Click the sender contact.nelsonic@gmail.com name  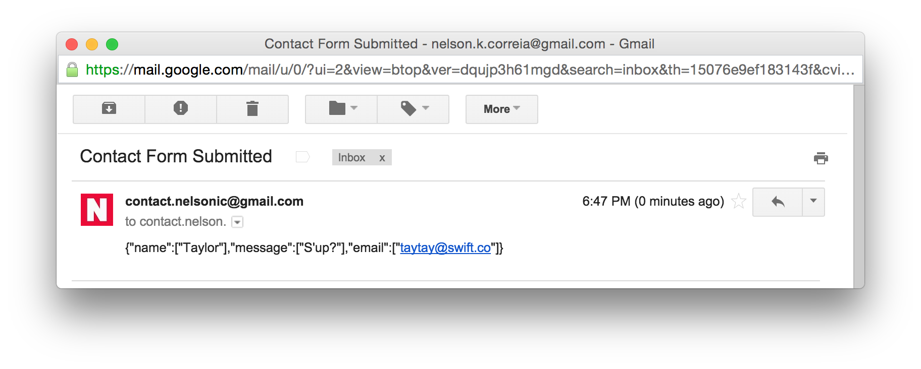coord(214,201)
